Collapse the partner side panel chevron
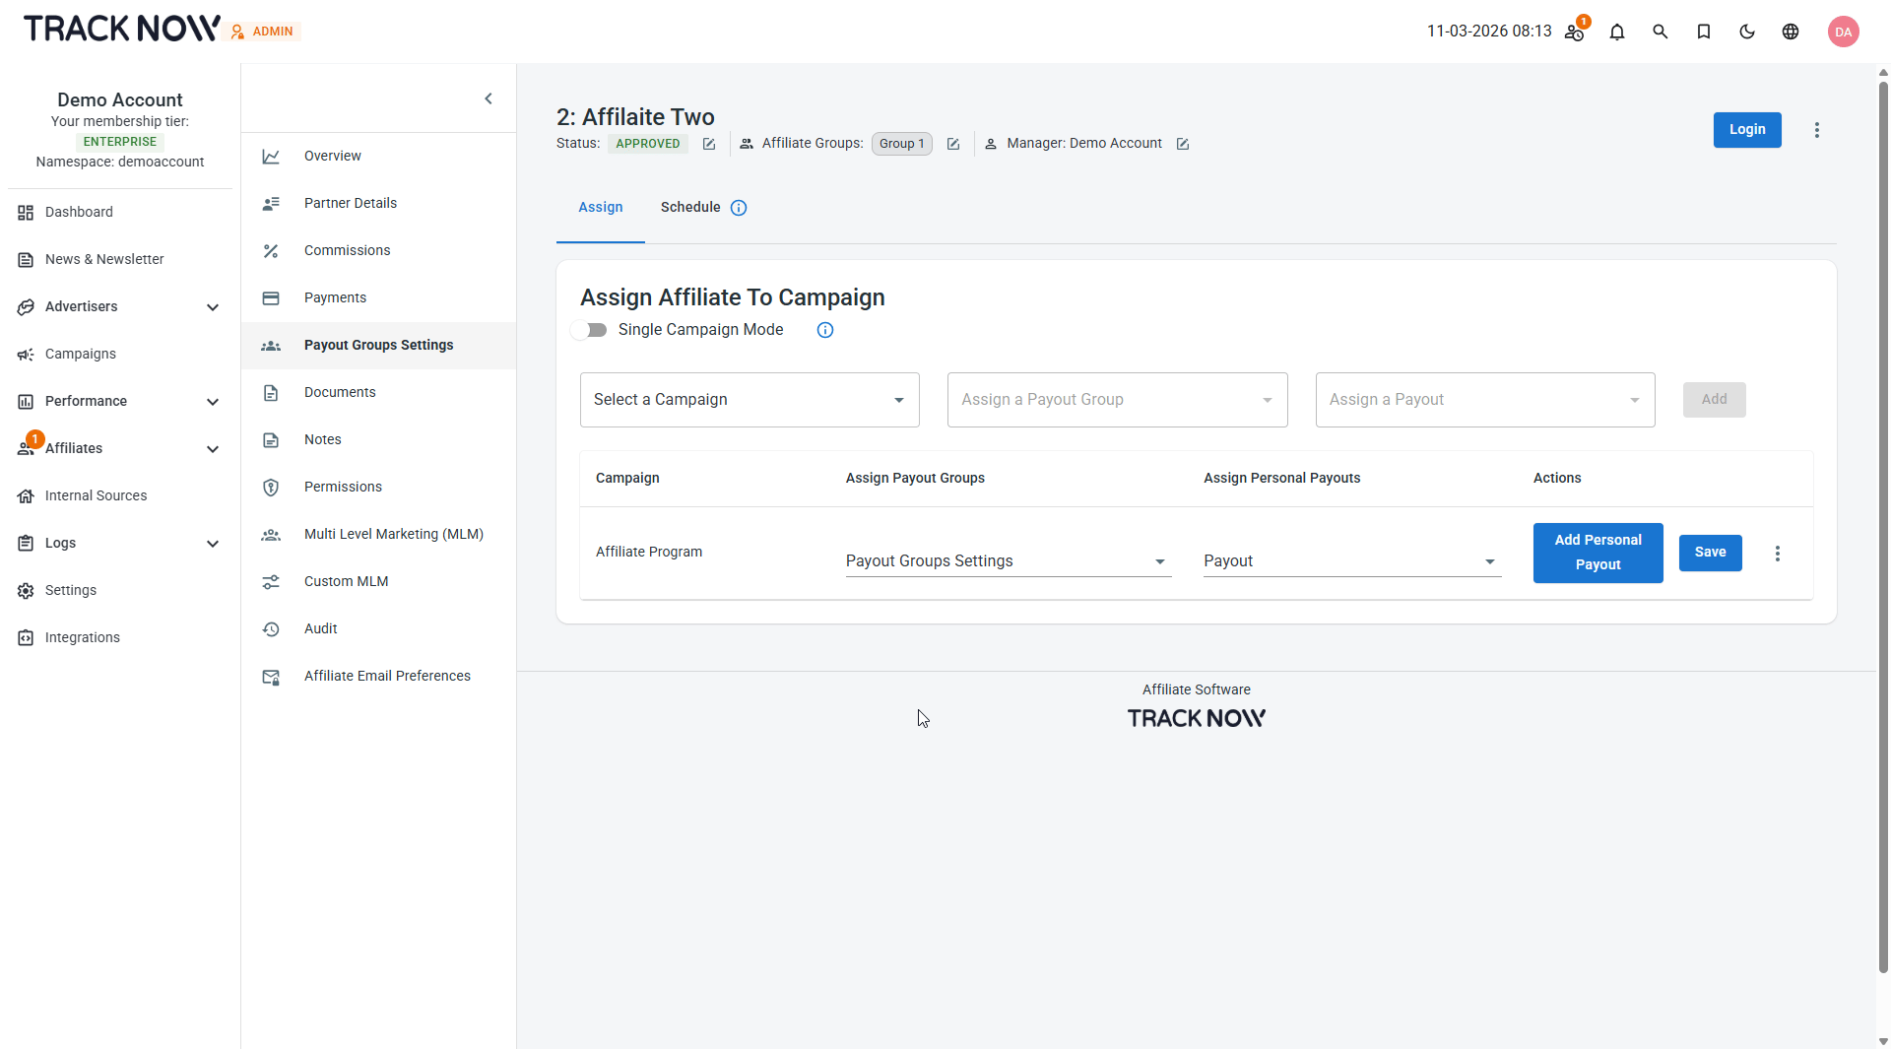This screenshot has width=1891, height=1049. click(x=489, y=98)
